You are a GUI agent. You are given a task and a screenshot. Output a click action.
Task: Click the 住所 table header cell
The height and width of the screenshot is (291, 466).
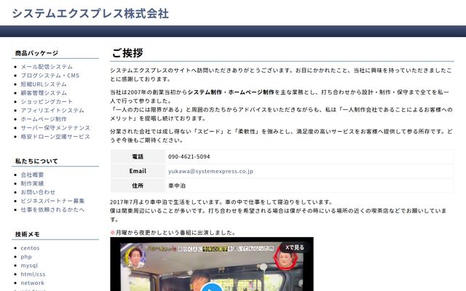coord(138,186)
